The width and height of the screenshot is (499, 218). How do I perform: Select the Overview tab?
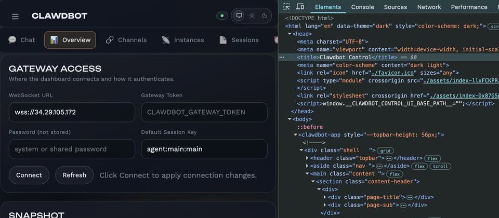pos(70,40)
